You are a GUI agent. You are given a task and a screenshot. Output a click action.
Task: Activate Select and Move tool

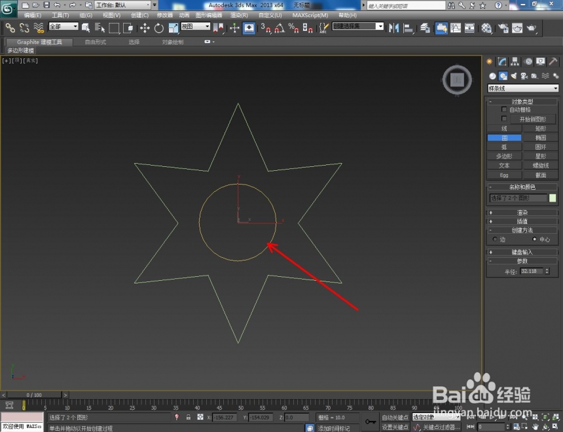[x=145, y=27]
